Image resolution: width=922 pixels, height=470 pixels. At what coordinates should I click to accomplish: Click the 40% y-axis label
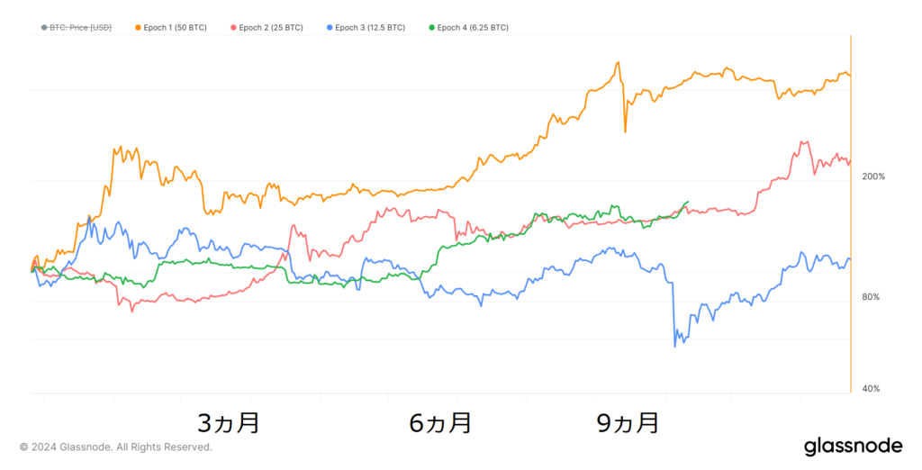click(872, 389)
